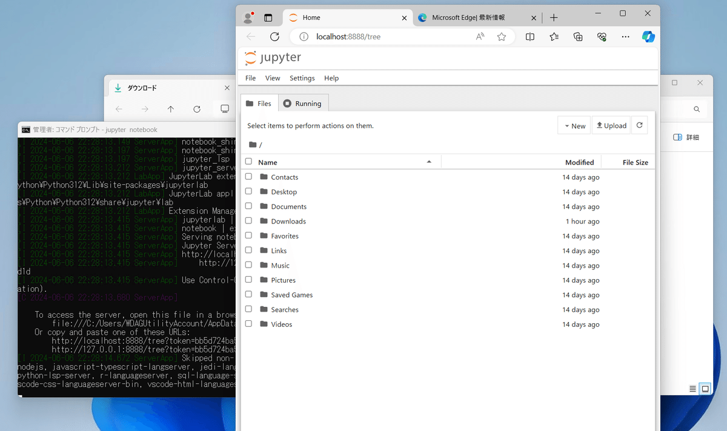
Task: Open Jupyter File menu
Action: point(250,78)
